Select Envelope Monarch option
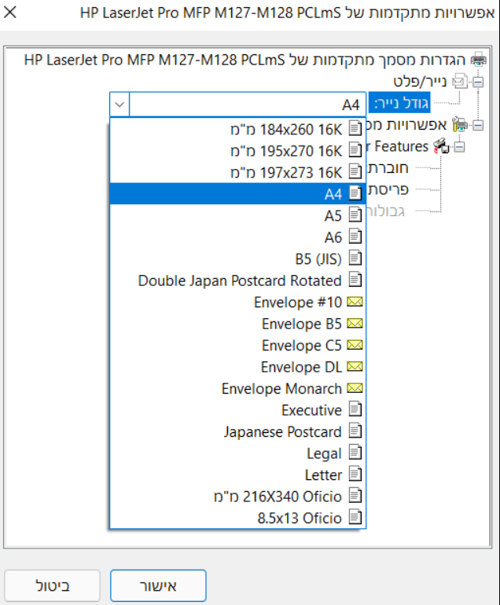This screenshot has height=605, width=500. pos(238,388)
